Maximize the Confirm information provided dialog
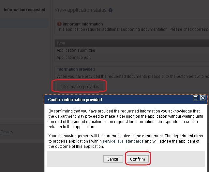209x172 pixels. (196, 98)
